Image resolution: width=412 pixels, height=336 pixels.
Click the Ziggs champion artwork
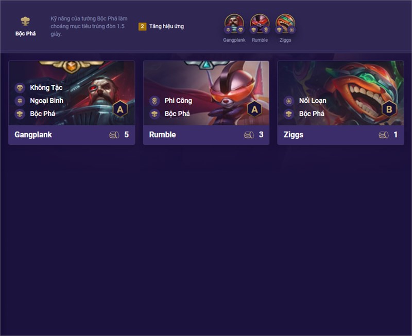340,93
